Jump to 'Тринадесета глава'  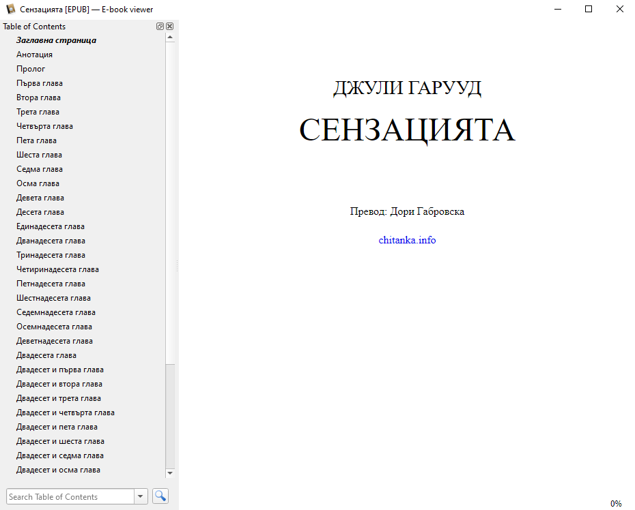click(x=51, y=255)
